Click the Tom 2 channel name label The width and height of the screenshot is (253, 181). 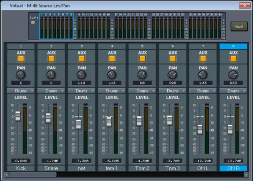click(142, 168)
